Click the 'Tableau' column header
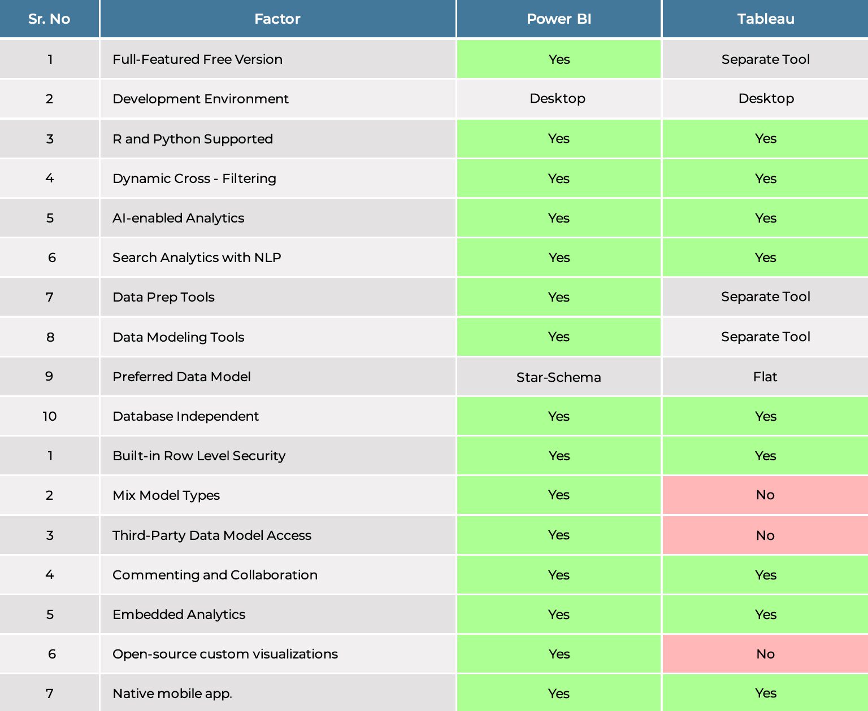The height and width of the screenshot is (711, 868). click(x=766, y=19)
